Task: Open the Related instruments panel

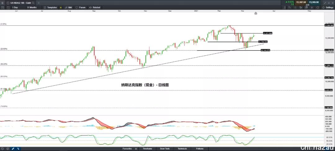Action: (x=94, y=7)
